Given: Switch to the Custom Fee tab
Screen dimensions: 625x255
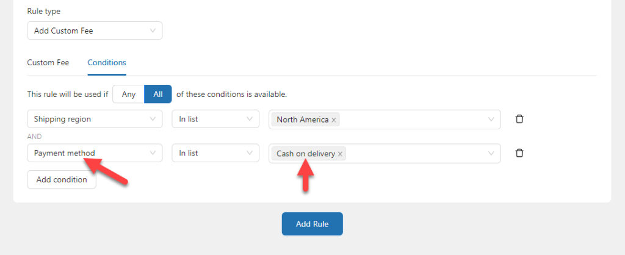Looking at the screenshot, I should click(48, 63).
